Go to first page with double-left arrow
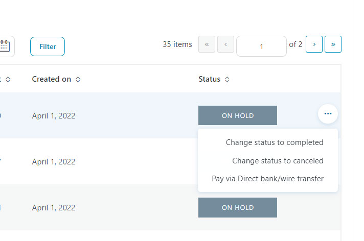 click(207, 44)
